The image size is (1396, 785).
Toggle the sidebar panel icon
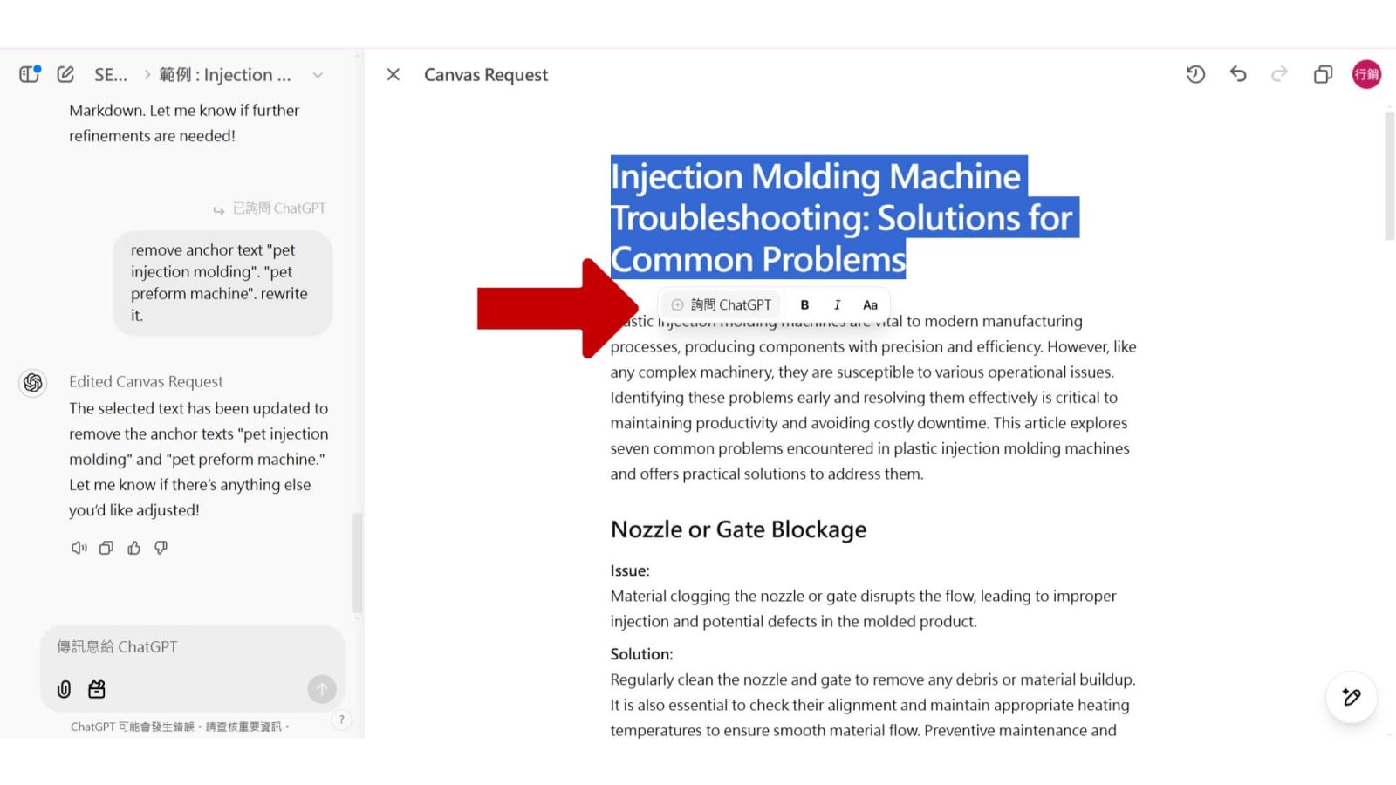(30, 74)
